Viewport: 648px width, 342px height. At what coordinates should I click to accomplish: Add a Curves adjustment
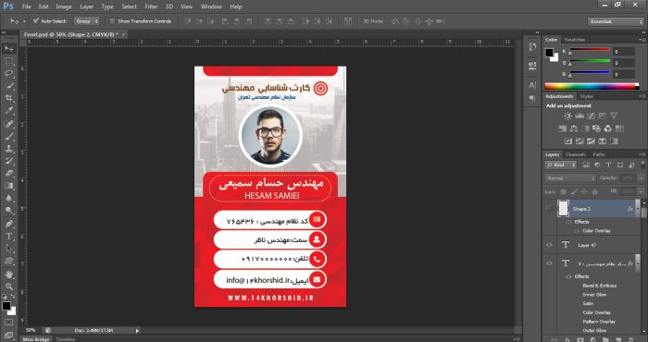[591, 116]
